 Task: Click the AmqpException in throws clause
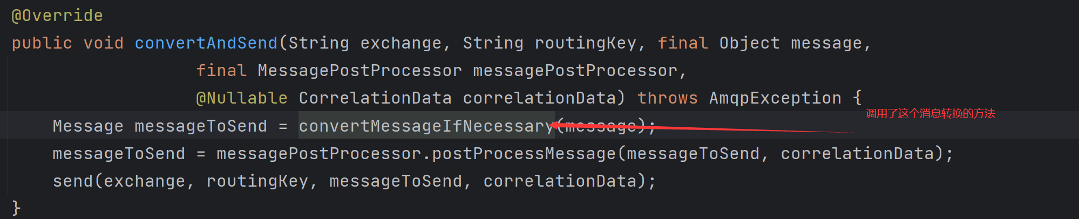(x=775, y=98)
